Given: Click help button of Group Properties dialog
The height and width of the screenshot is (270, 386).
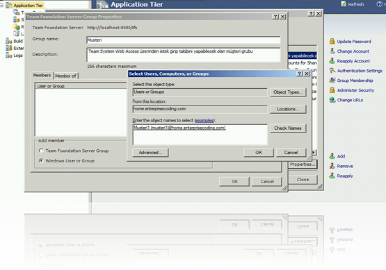Looking at the screenshot, I should [275, 17].
